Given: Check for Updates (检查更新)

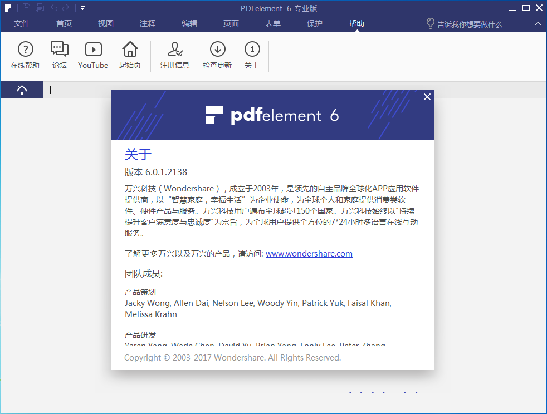Looking at the screenshot, I should click(217, 56).
